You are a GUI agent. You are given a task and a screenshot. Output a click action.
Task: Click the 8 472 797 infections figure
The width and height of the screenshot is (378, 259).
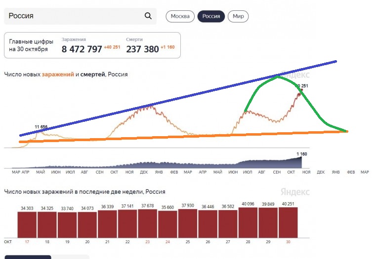click(x=82, y=49)
